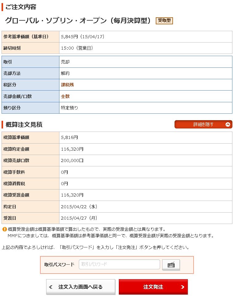Click the 売却金額/口数 label cell
The image size is (233, 301).
30,96
